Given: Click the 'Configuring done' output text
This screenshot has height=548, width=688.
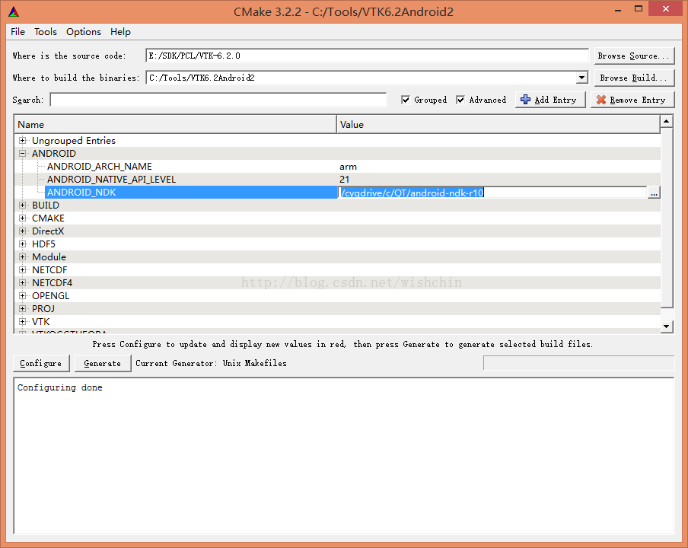Looking at the screenshot, I should [x=59, y=387].
